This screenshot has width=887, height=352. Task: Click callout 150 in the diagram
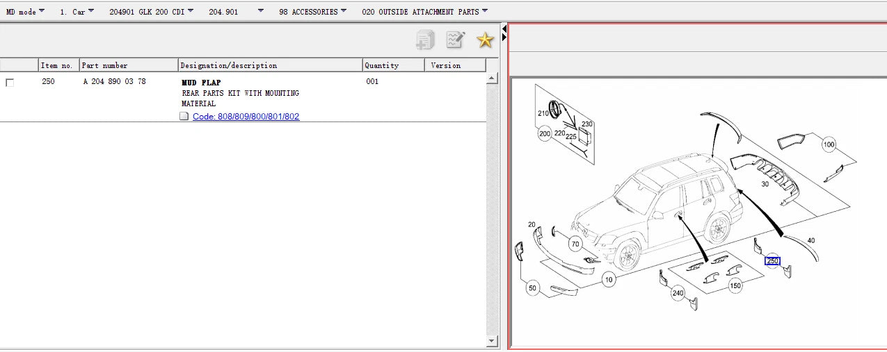[735, 285]
